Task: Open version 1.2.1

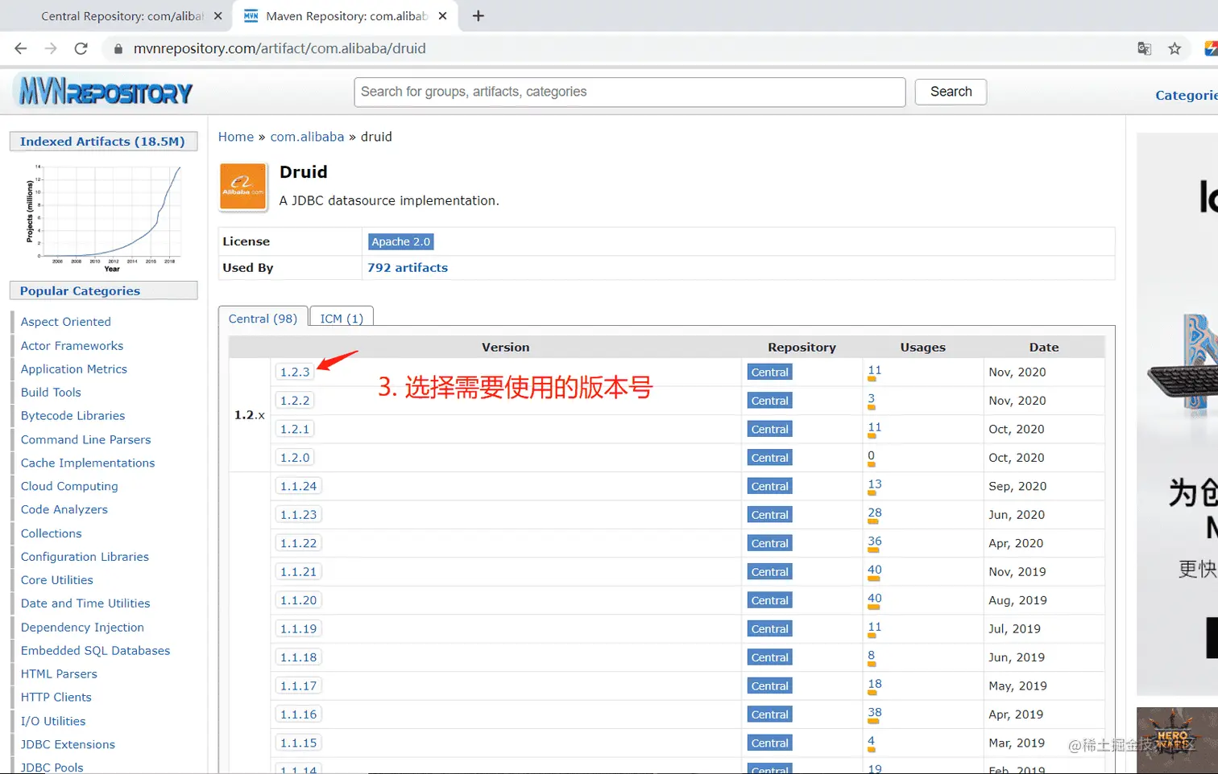Action: tap(295, 429)
